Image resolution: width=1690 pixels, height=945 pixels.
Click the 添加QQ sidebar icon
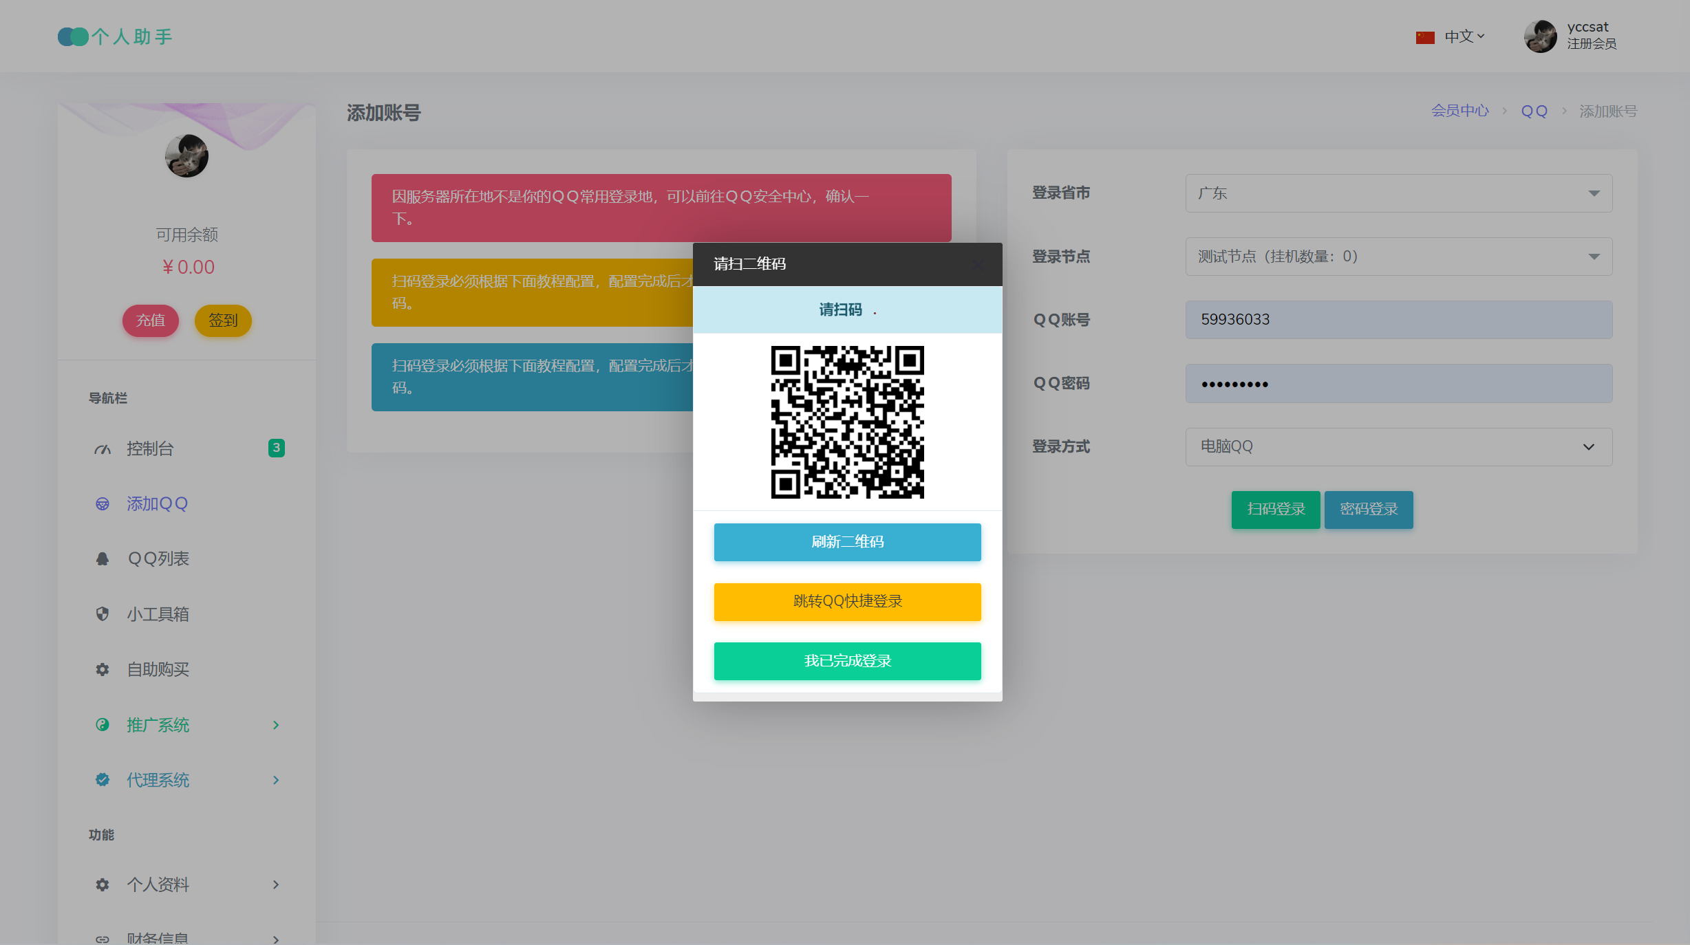point(103,504)
